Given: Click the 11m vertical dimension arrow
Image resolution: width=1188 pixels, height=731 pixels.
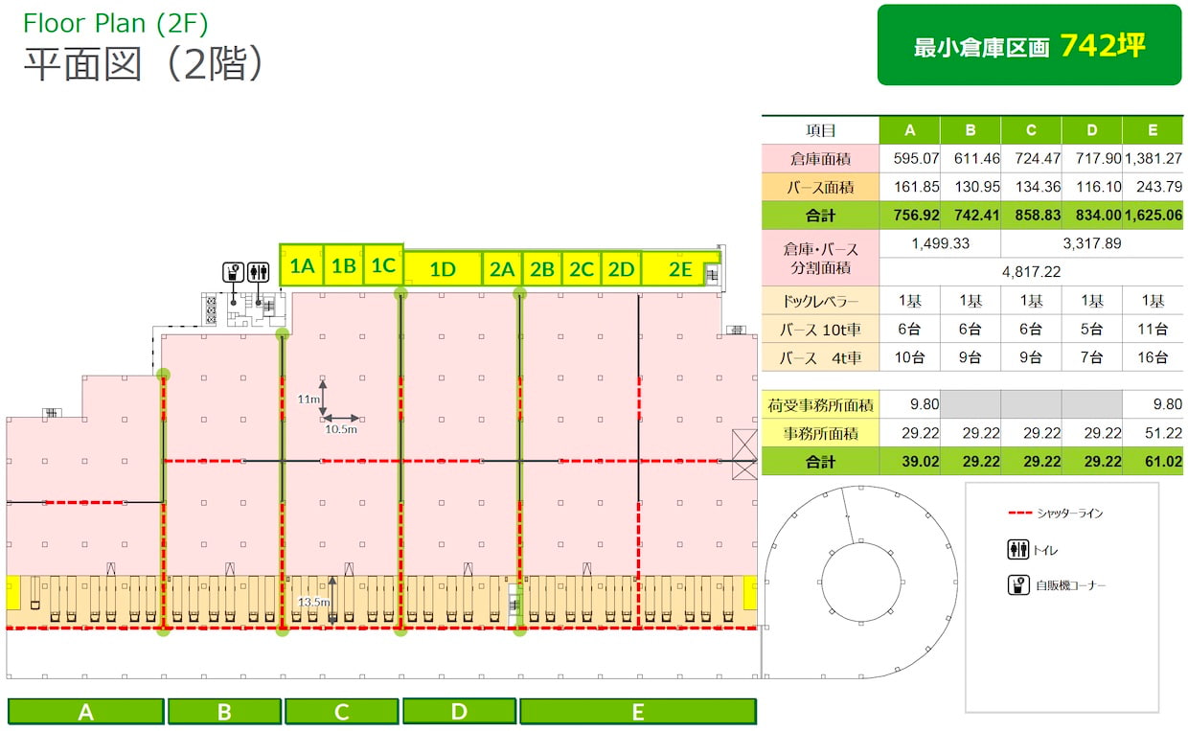Looking at the screenshot, I should [x=323, y=397].
